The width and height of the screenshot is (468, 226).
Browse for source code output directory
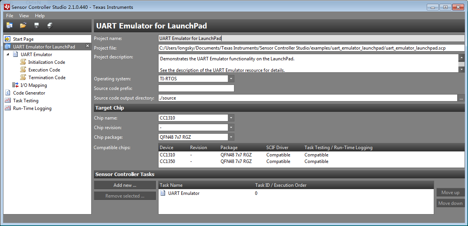tap(461, 98)
